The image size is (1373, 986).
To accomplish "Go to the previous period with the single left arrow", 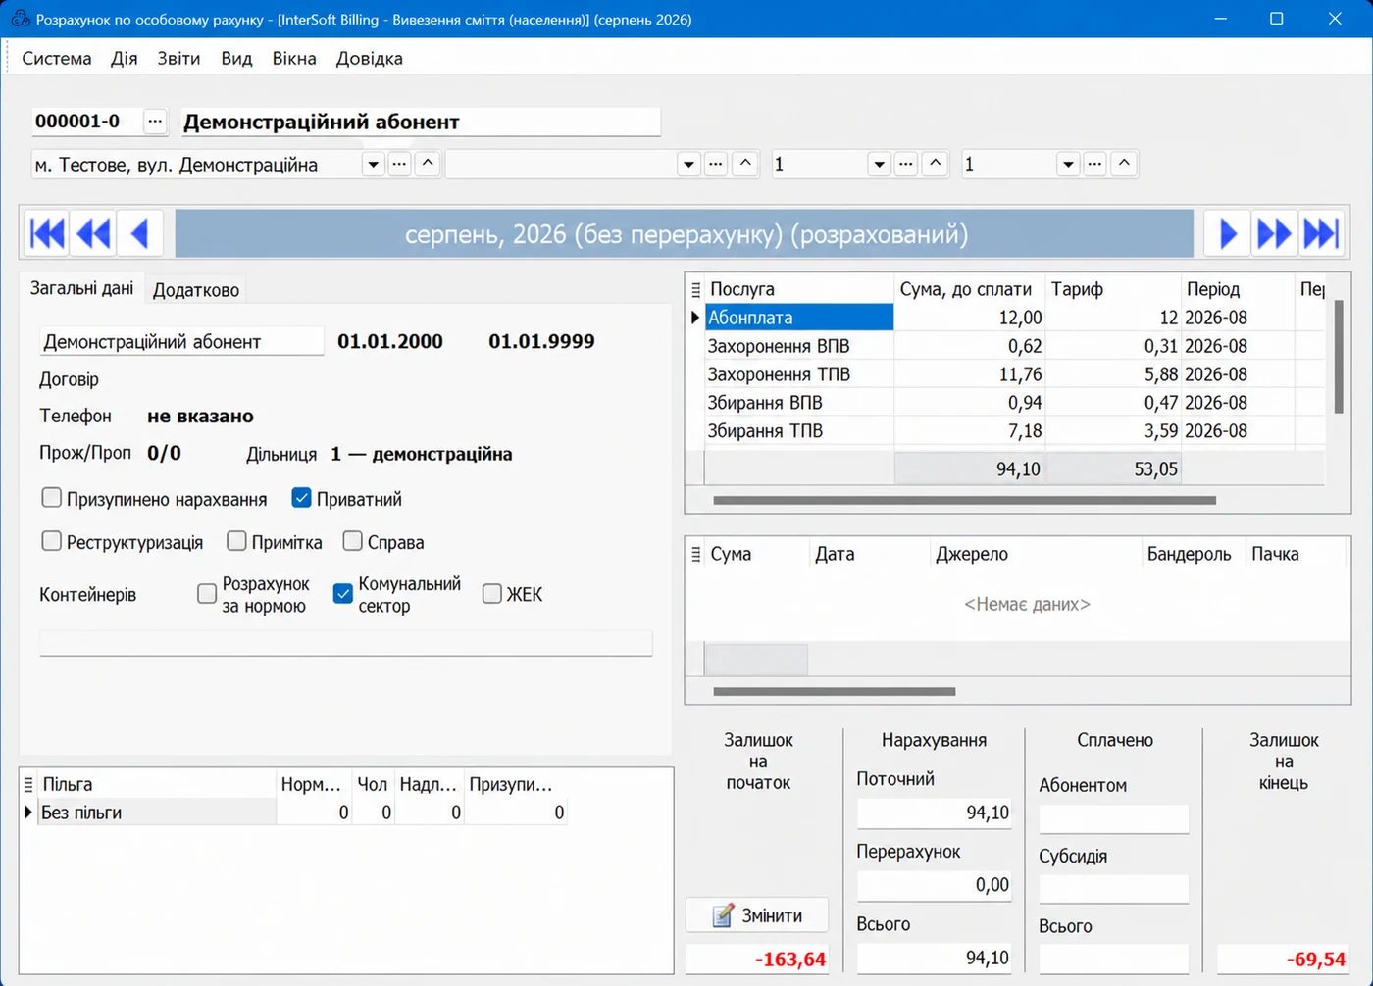I will (x=139, y=234).
